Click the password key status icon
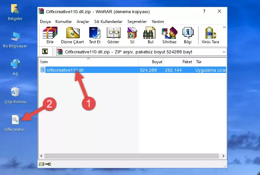Screen dimensions: 260x175 (48, 164)
